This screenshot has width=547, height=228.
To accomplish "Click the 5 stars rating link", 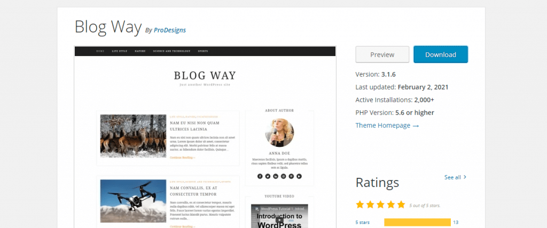I will click(363, 223).
